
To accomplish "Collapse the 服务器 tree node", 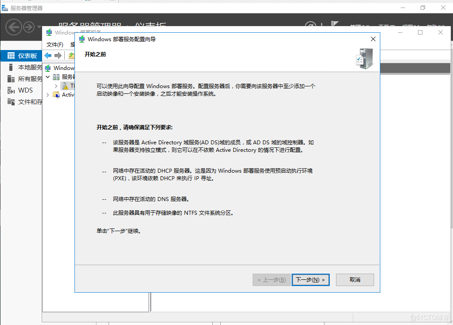I will 48,77.
